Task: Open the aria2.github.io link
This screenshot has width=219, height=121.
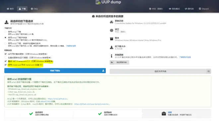Action: (57, 99)
